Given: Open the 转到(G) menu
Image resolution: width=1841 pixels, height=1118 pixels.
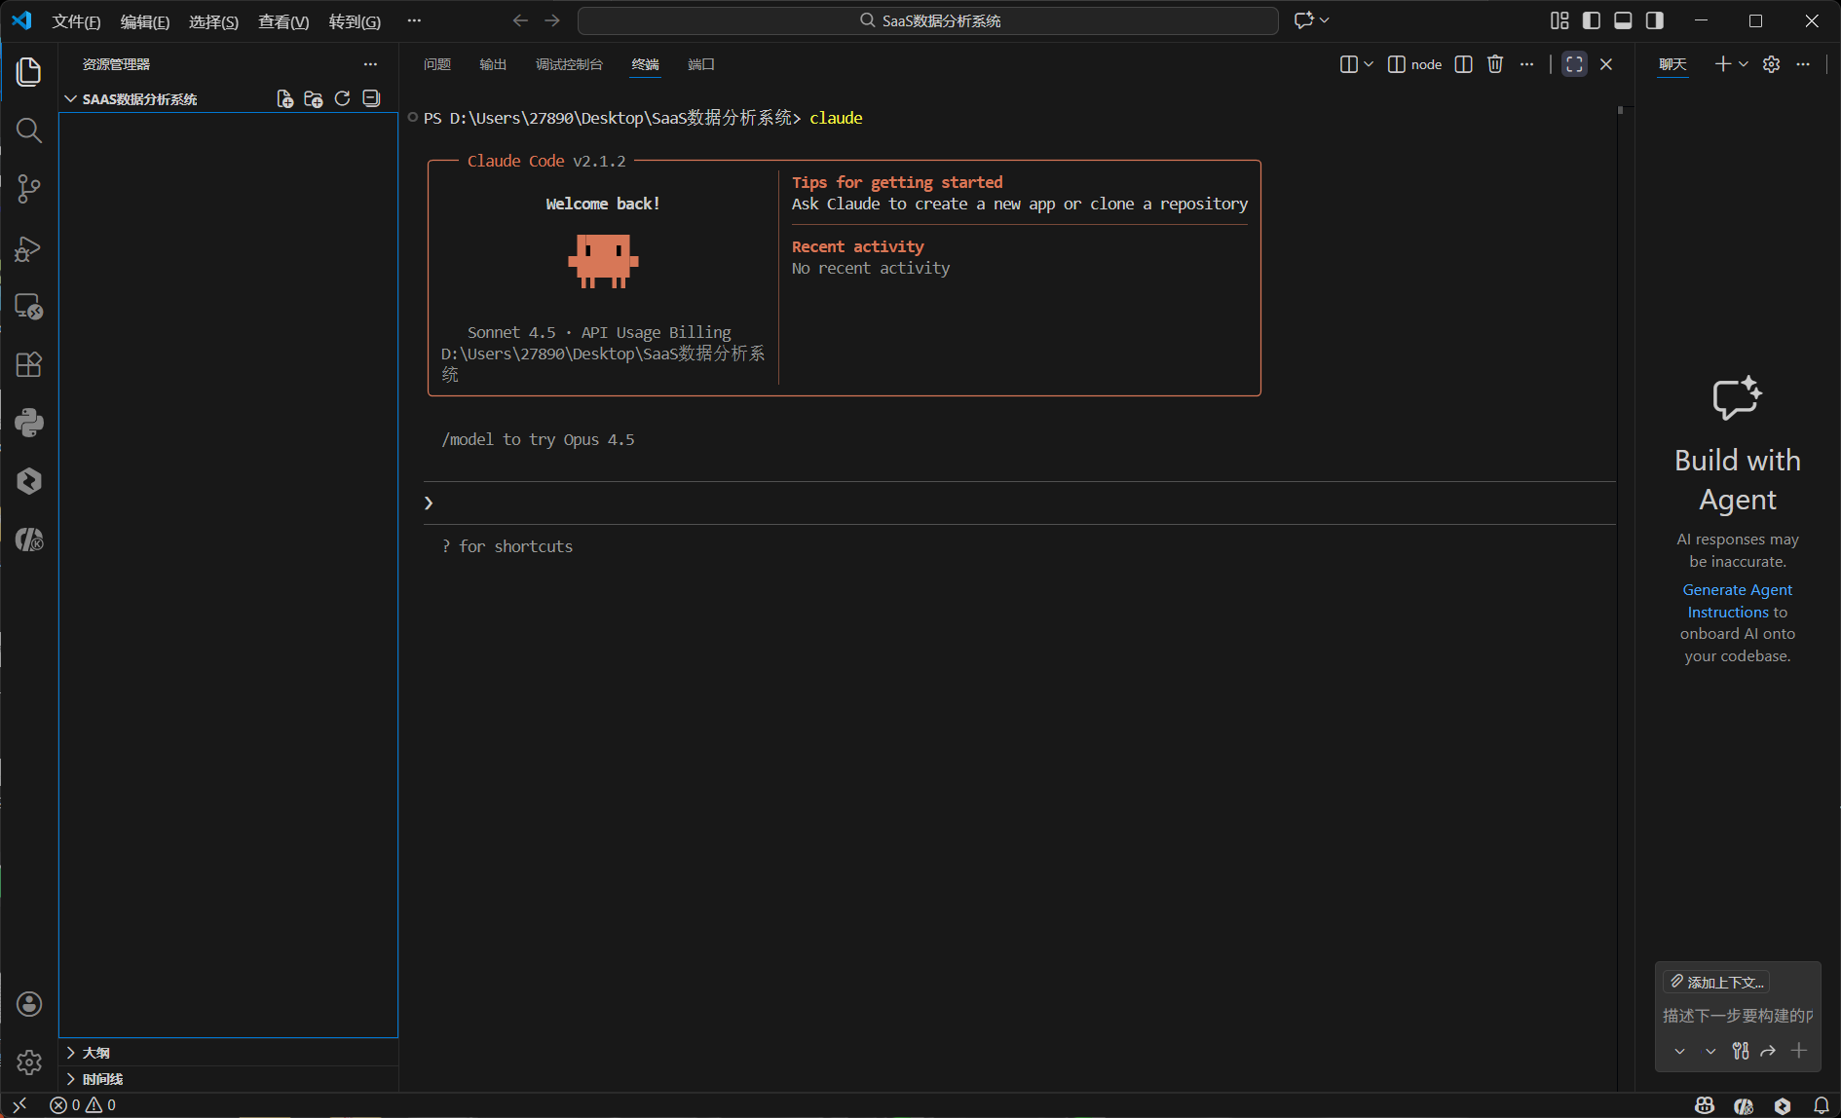Looking at the screenshot, I should tap(355, 21).
